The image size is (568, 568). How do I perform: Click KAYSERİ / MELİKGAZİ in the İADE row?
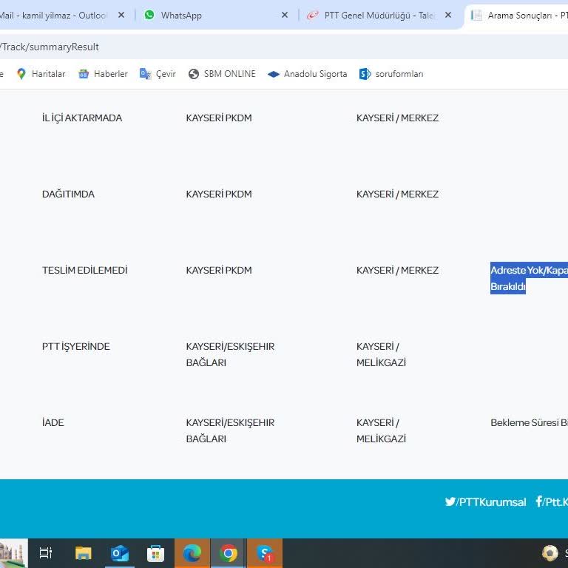381,430
